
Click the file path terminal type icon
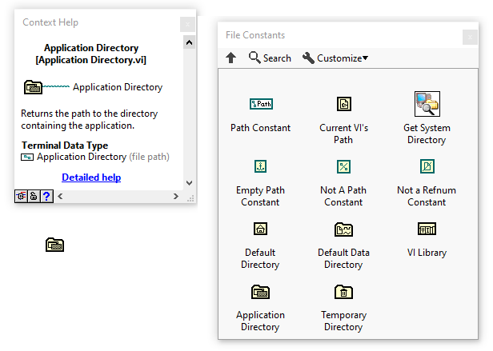27,157
